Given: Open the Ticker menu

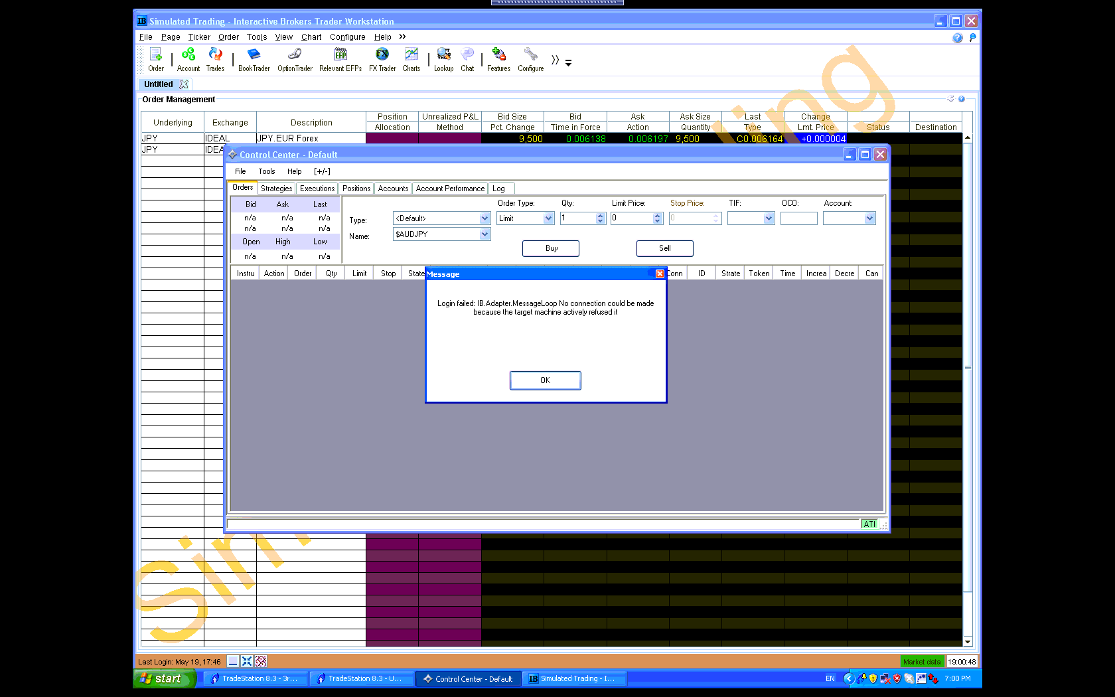Looking at the screenshot, I should click(199, 37).
